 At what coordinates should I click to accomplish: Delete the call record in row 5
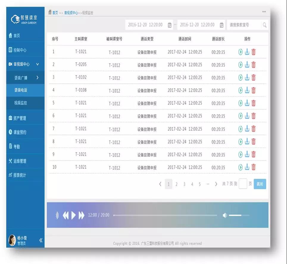tap(253, 103)
